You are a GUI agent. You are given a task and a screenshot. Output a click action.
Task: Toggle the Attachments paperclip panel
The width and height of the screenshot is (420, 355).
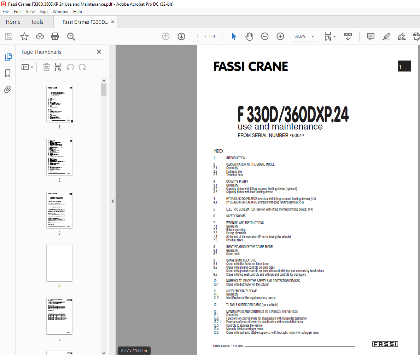point(8,89)
